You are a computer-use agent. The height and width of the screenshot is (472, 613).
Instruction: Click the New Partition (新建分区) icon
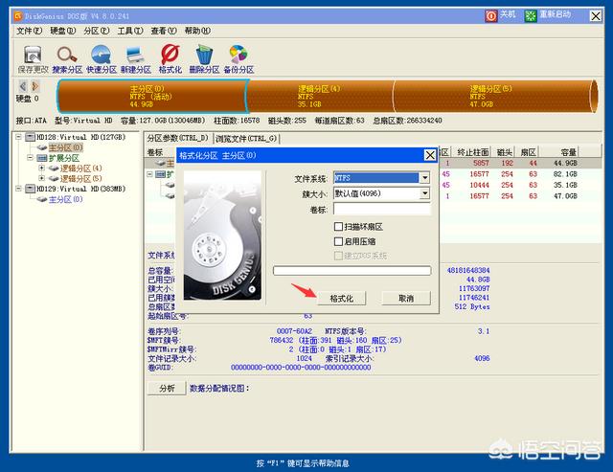[x=136, y=59]
